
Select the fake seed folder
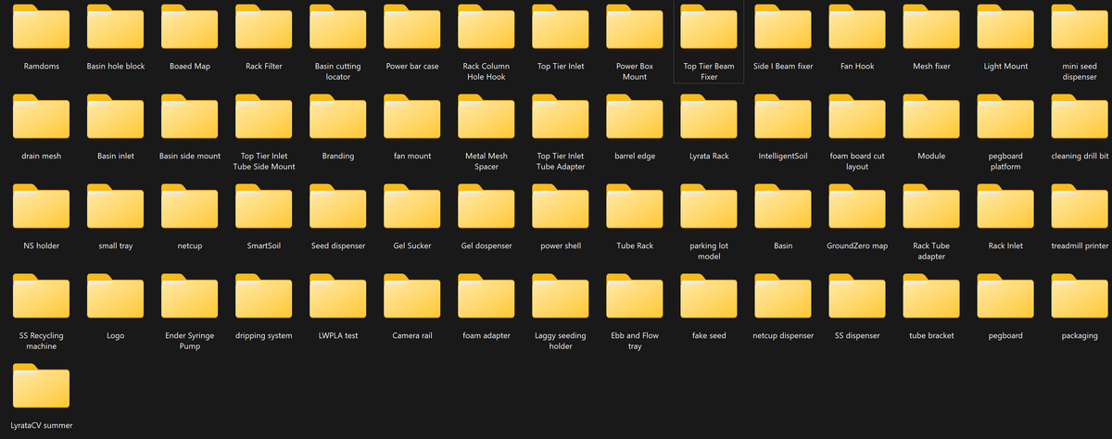tap(709, 295)
